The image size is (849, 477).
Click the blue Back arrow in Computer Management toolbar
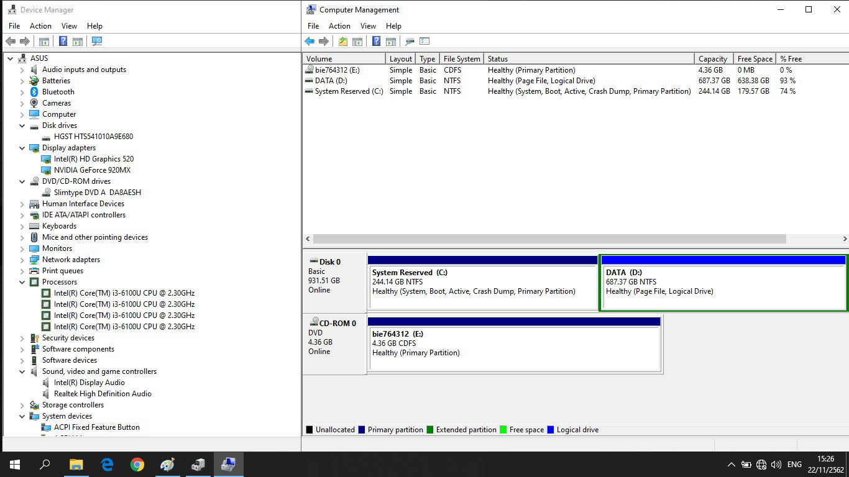tap(310, 42)
